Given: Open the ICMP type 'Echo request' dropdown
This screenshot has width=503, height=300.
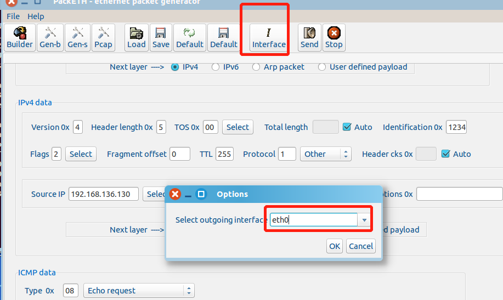Looking at the screenshot, I should 139,291.
